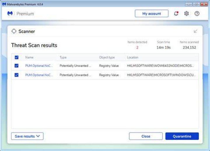
Task: Click the scan time value 14m 19s
Action: point(164,48)
